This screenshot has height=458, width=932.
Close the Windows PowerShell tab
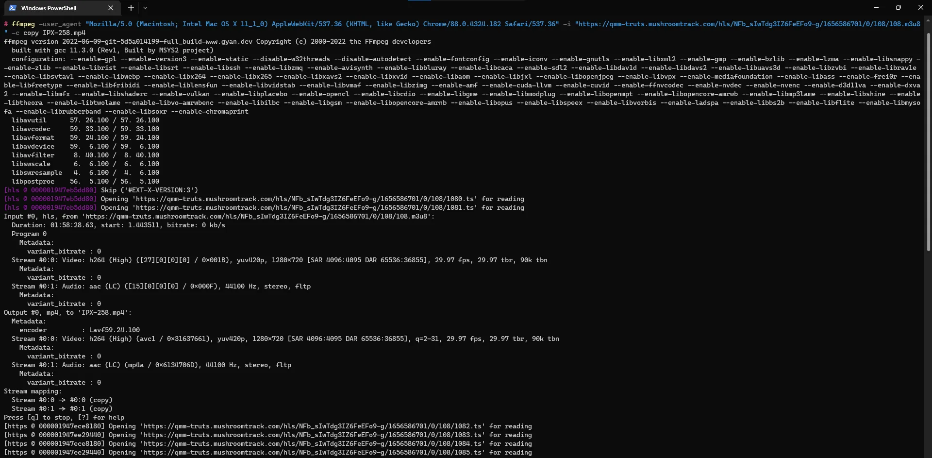(x=111, y=8)
